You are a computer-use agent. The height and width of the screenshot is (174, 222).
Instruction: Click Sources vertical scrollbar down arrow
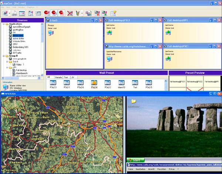42,75
